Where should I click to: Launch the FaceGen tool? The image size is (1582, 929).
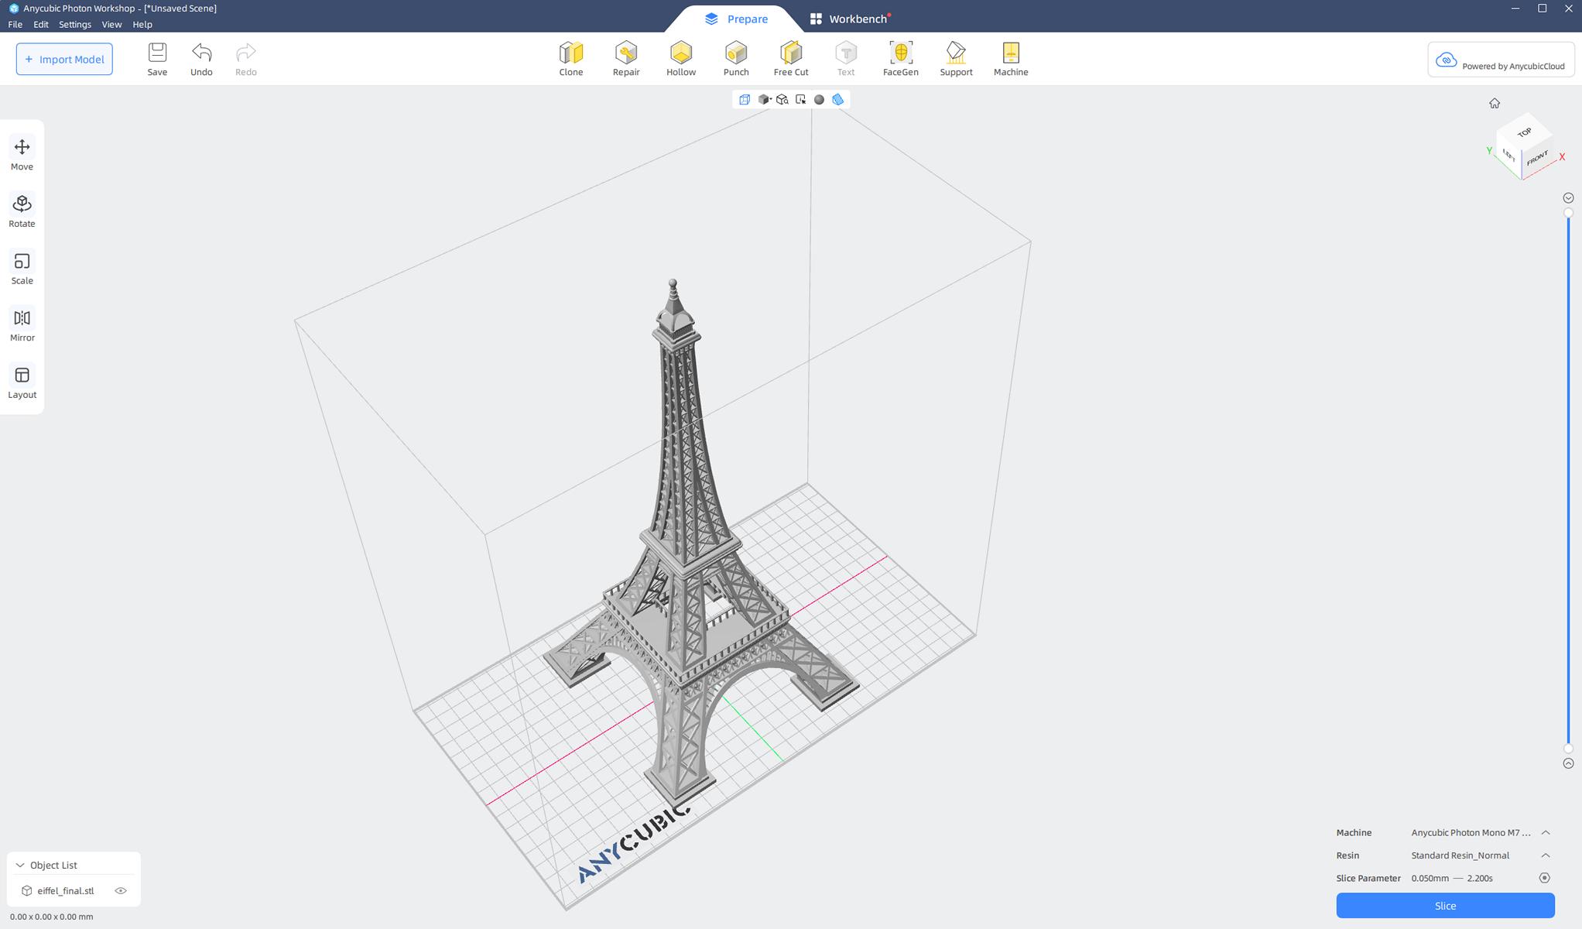click(x=900, y=59)
